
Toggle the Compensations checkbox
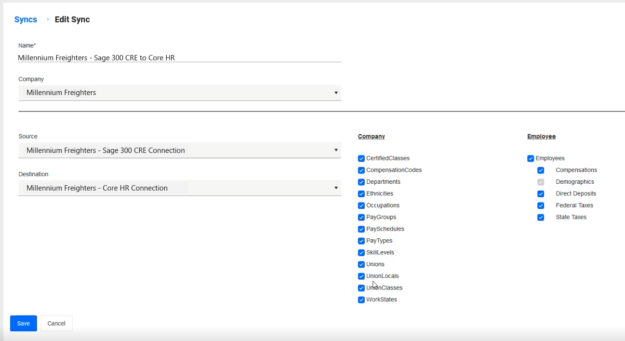541,170
